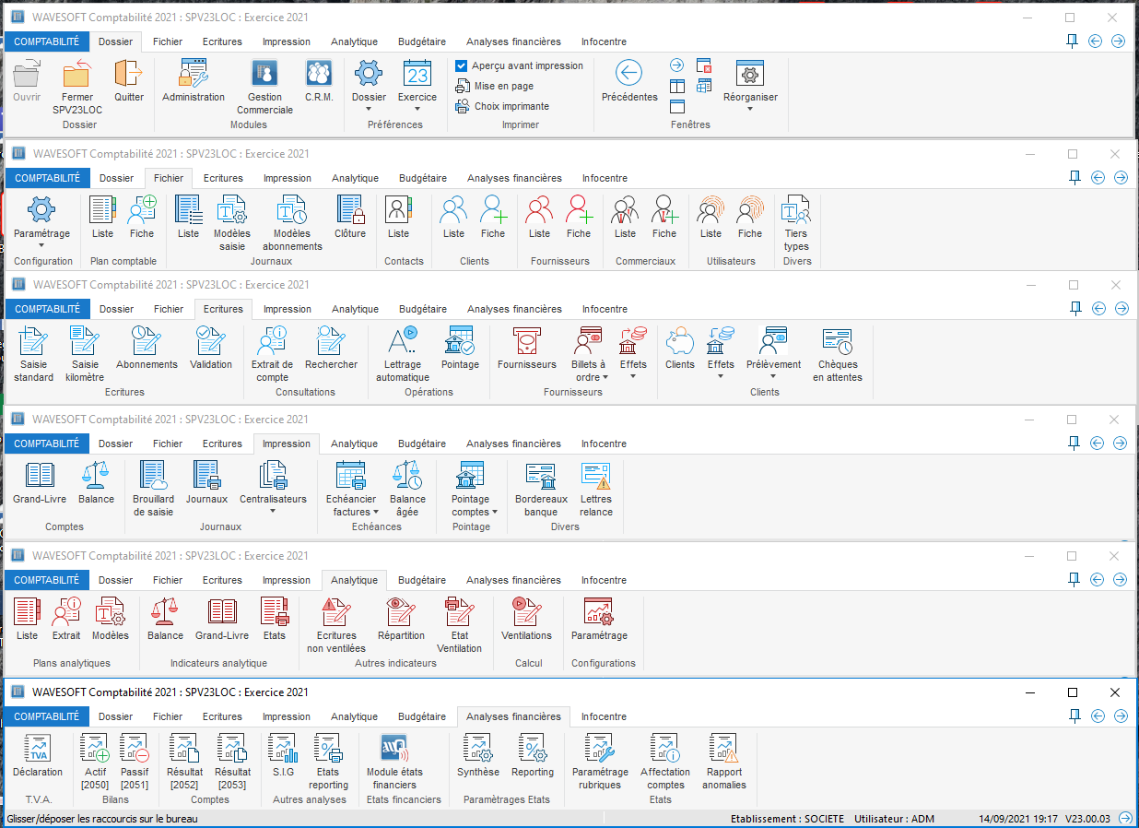
Task: Click the Ventilations calcul icon
Action: point(526,612)
